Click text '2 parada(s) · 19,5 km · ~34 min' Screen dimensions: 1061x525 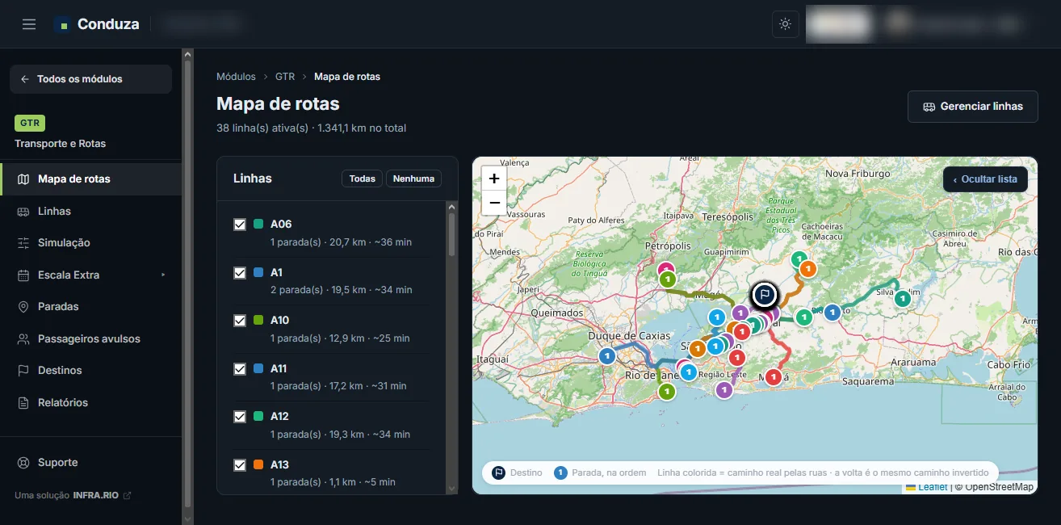[x=341, y=290]
